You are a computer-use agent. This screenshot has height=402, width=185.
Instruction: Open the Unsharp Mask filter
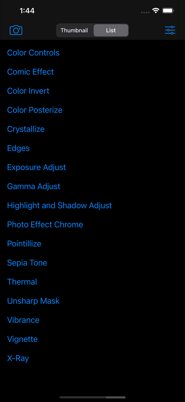tap(33, 301)
